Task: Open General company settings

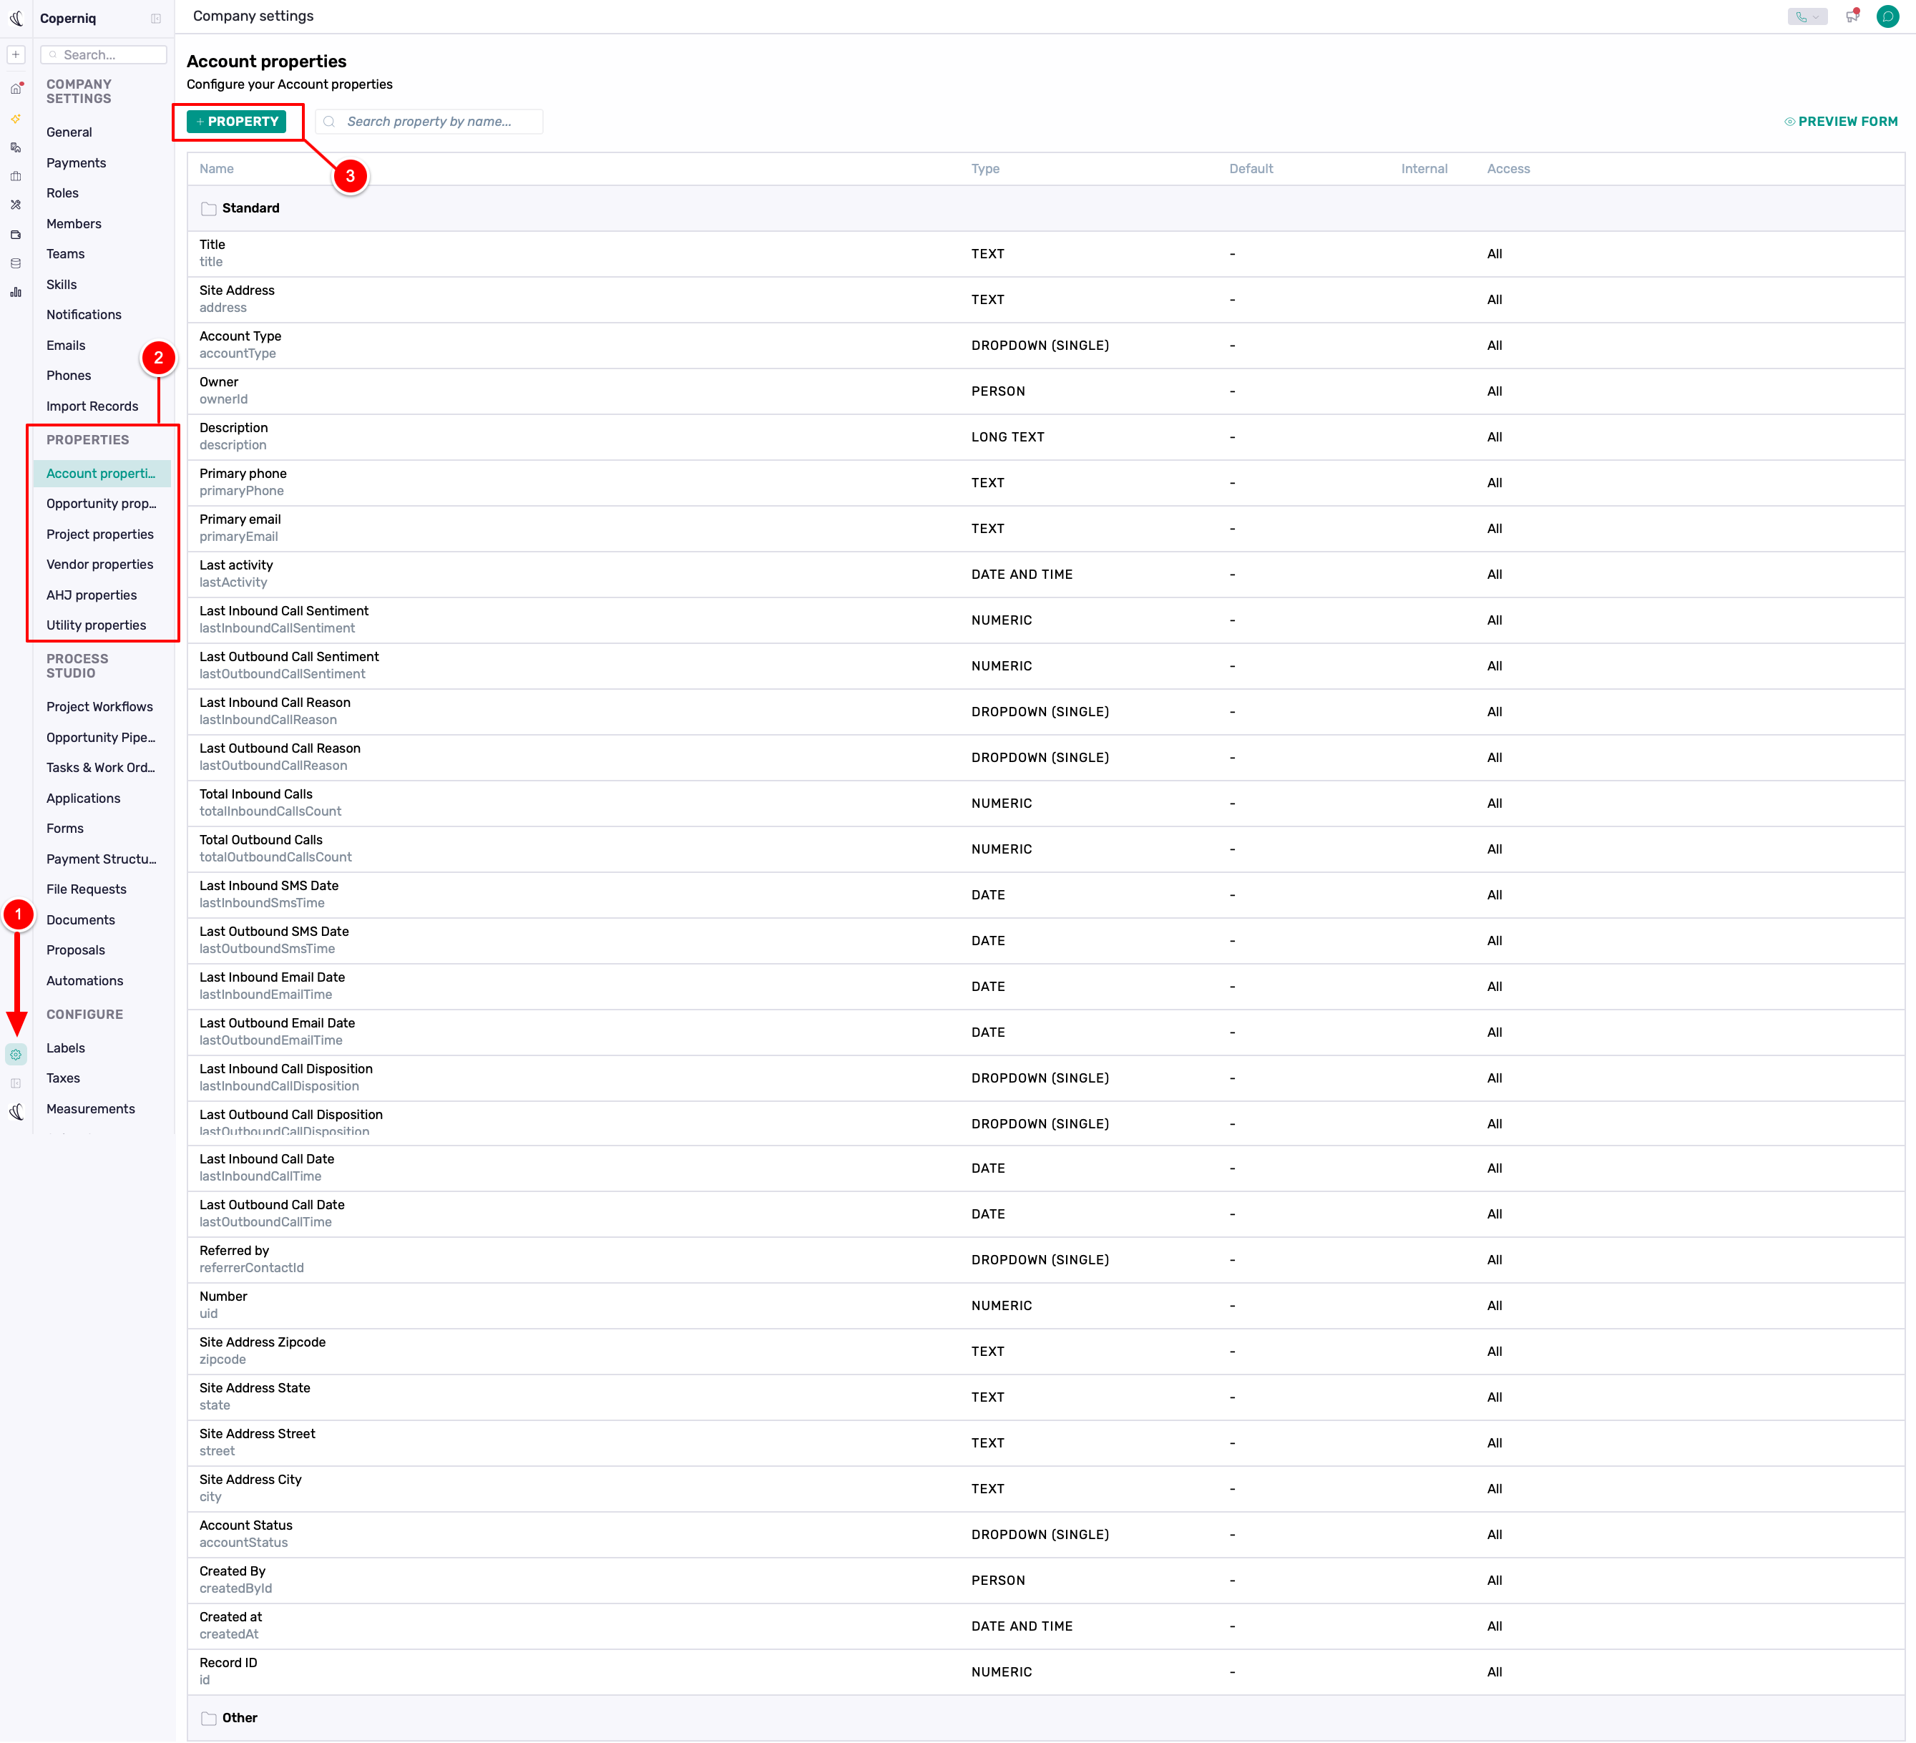Action: pos(69,132)
